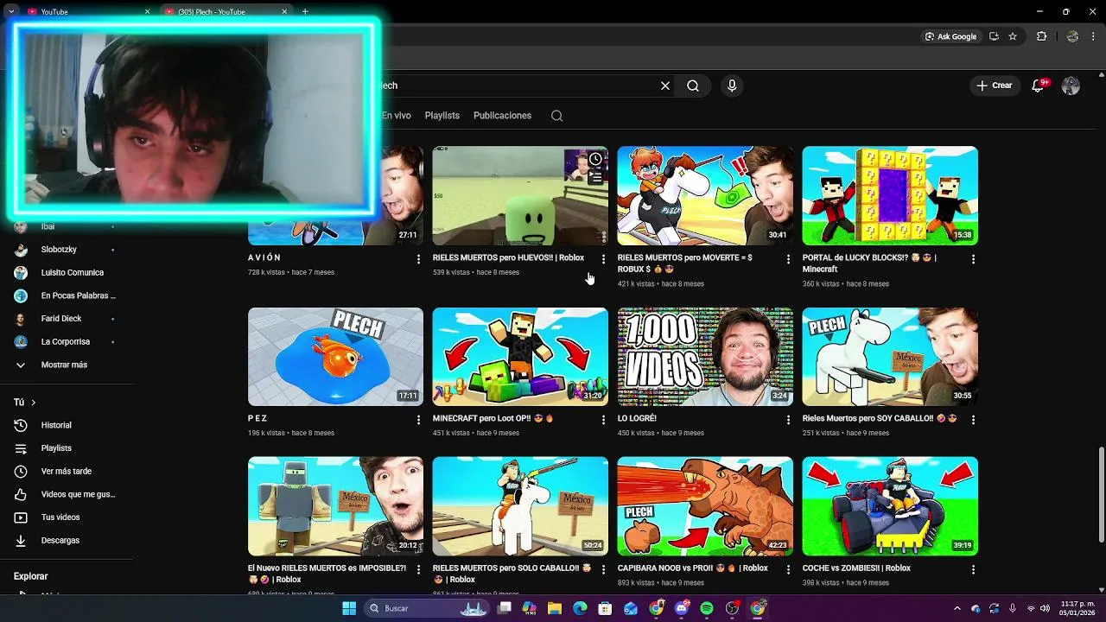Open YouTube notifications bell
1106x622 pixels.
(1039, 86)
